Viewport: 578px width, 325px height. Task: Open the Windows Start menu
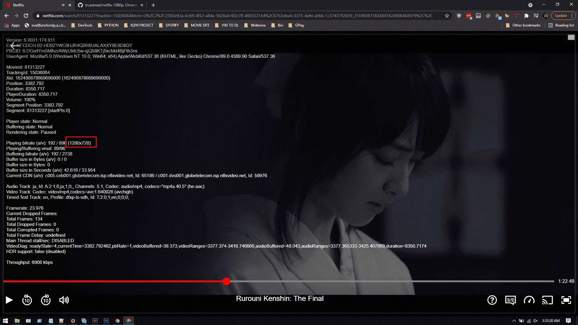(x=5, y=321)
